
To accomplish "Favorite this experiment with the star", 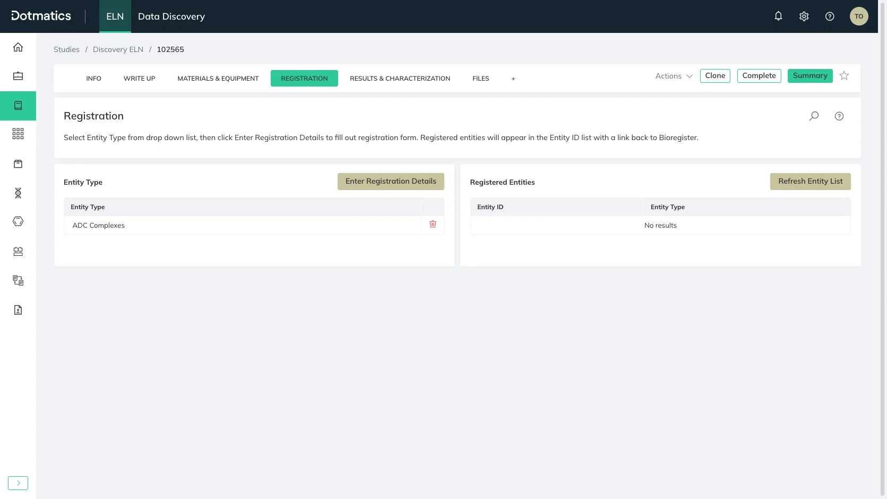I will (x=844, y=76).
